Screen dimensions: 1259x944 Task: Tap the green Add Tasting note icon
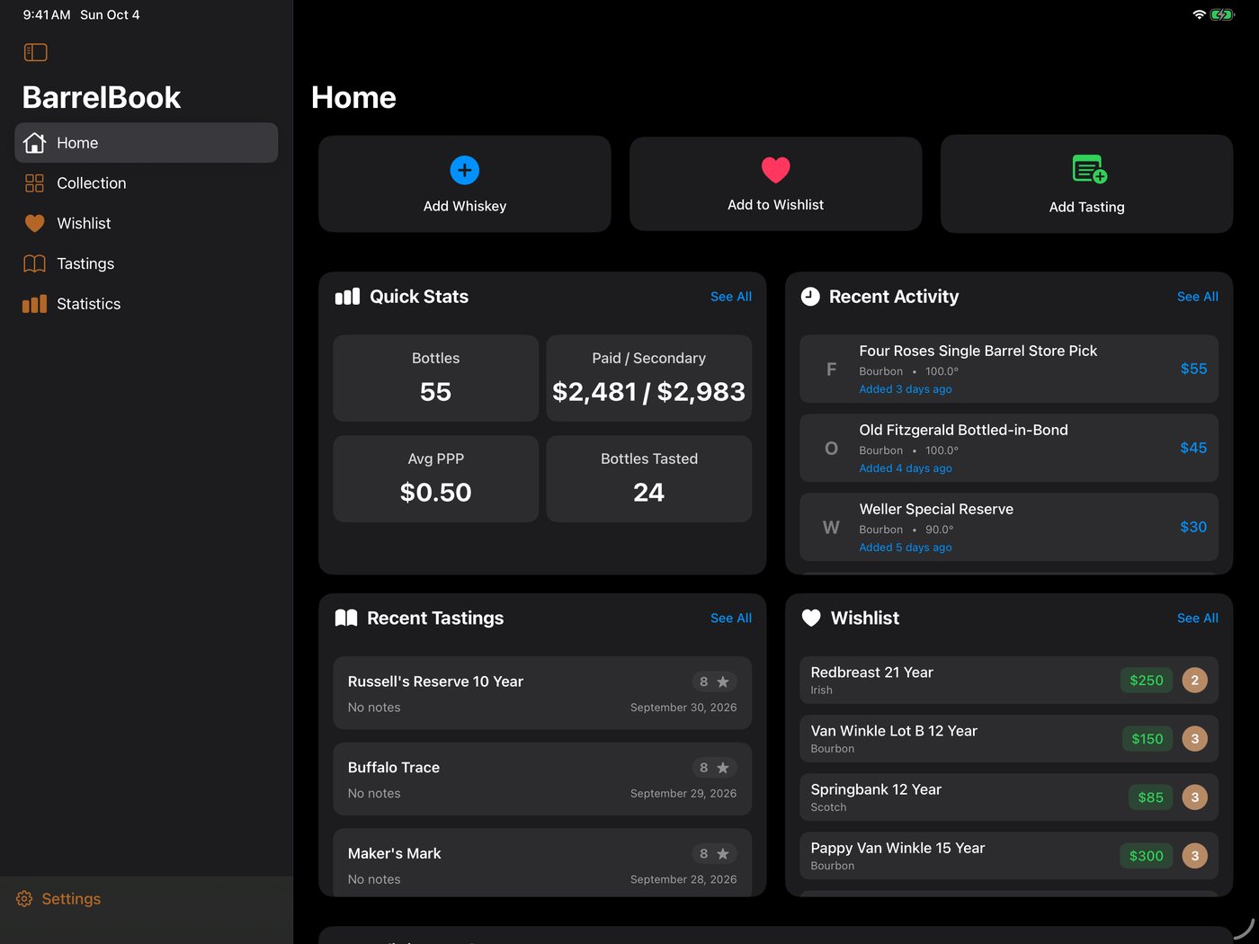tap(1089, 169)
